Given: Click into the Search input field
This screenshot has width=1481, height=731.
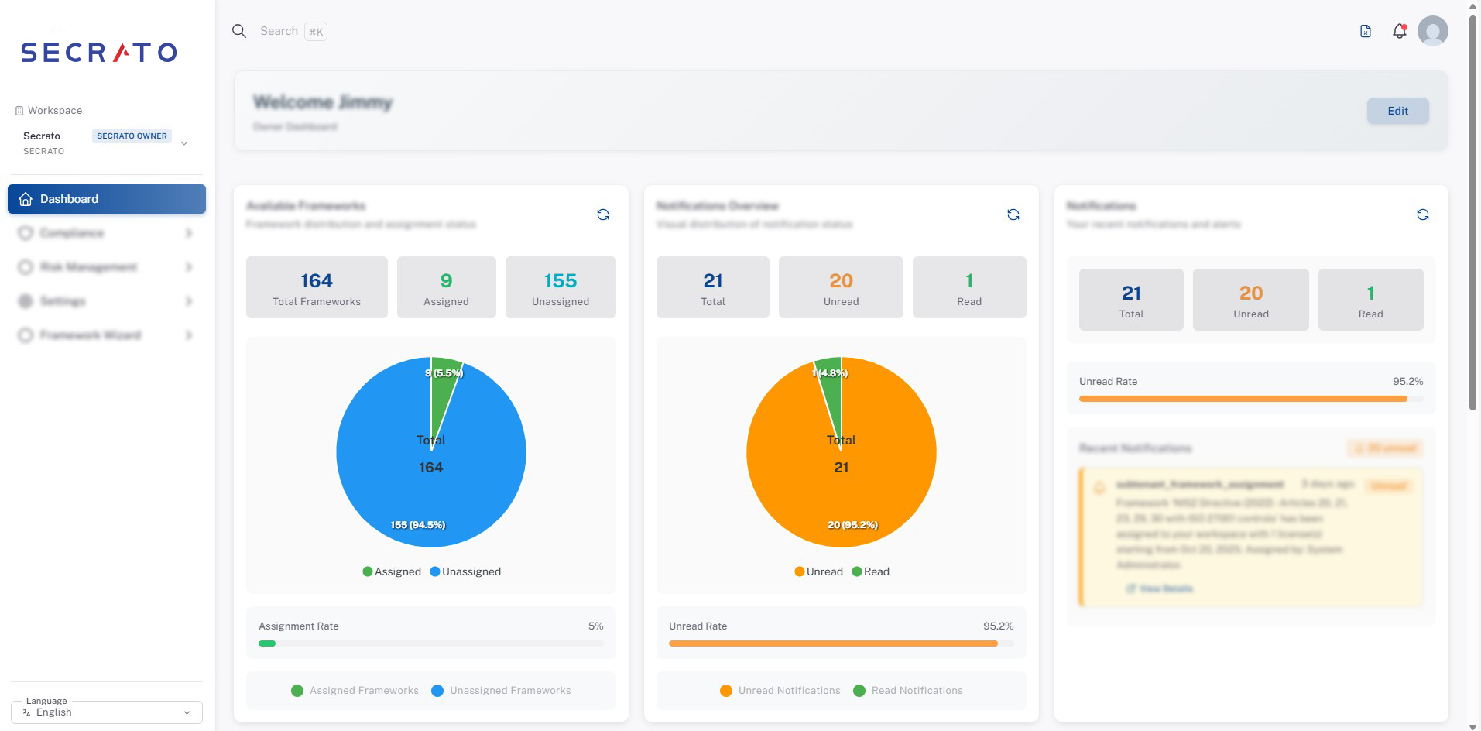Looking at the screenshot, I should pos(279,31).
